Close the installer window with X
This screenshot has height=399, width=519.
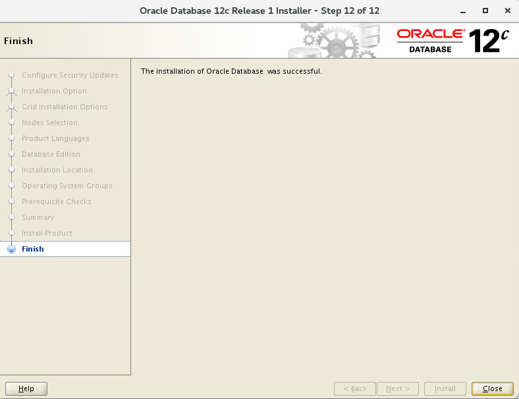[x=507, y=11]
